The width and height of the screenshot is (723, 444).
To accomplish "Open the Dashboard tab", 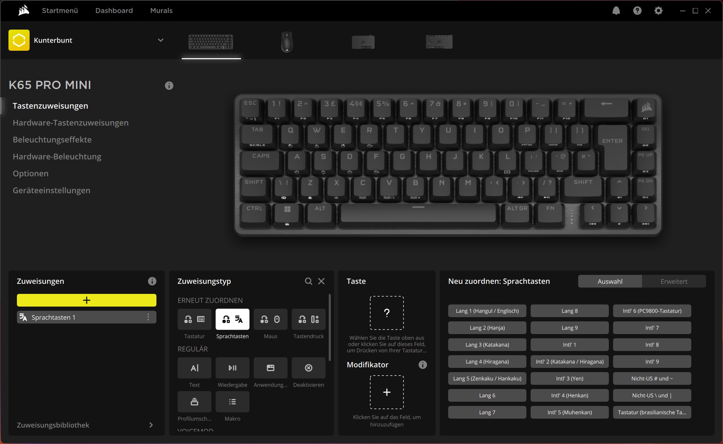I will pyautogui.click(x=114, y=11).
